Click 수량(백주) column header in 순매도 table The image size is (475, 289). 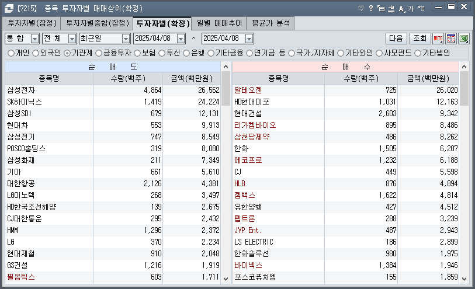[128, 79]
